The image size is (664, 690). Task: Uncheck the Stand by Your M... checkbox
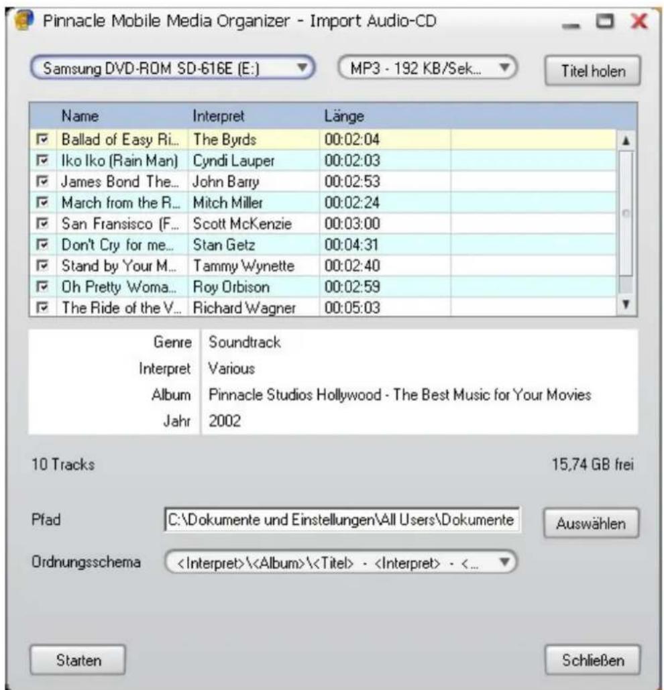pos(42,266)
